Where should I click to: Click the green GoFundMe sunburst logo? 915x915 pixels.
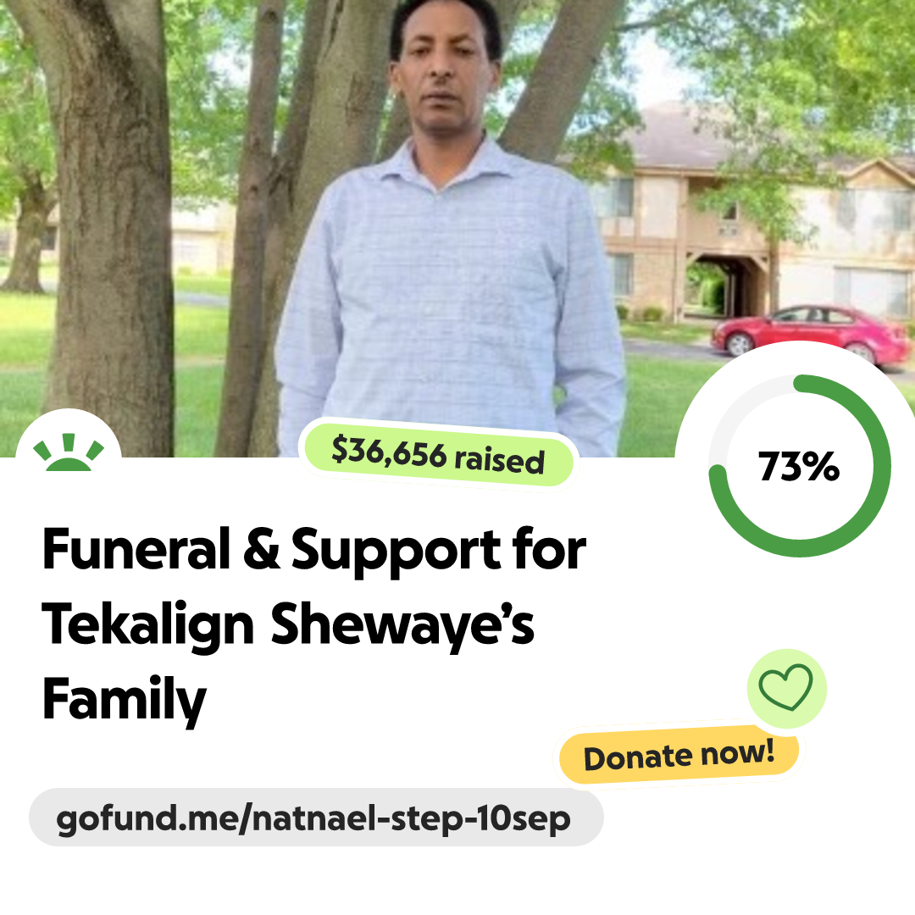(69, 452)
